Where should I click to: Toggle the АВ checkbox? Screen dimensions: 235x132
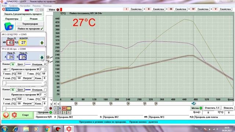coord(8,69)
